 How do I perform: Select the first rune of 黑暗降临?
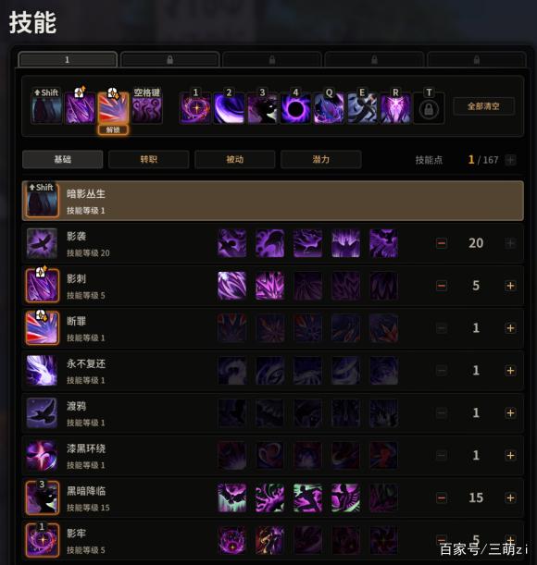pyautogui.click(x=232, y=497)
